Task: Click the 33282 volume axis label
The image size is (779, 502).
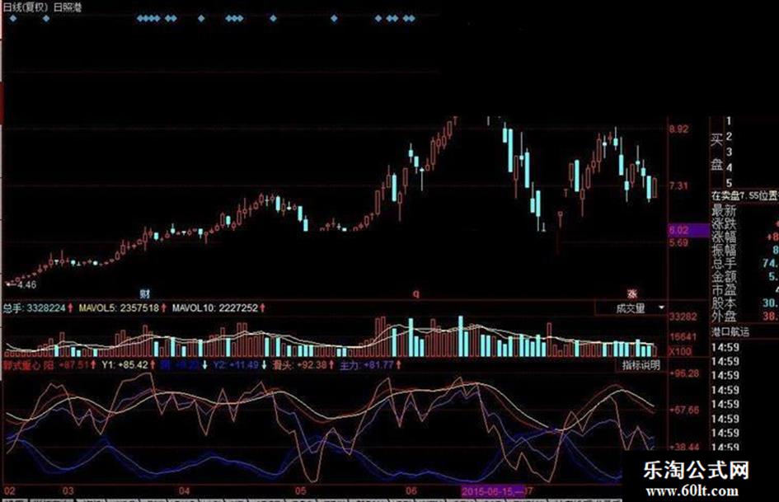Action: [x=683, y=317]
